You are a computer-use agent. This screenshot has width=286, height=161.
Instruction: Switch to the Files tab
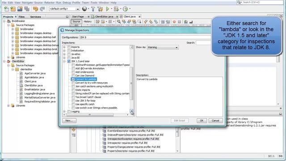click(21, 17)
